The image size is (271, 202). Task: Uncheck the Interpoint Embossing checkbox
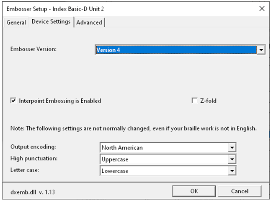coord(13,101)
